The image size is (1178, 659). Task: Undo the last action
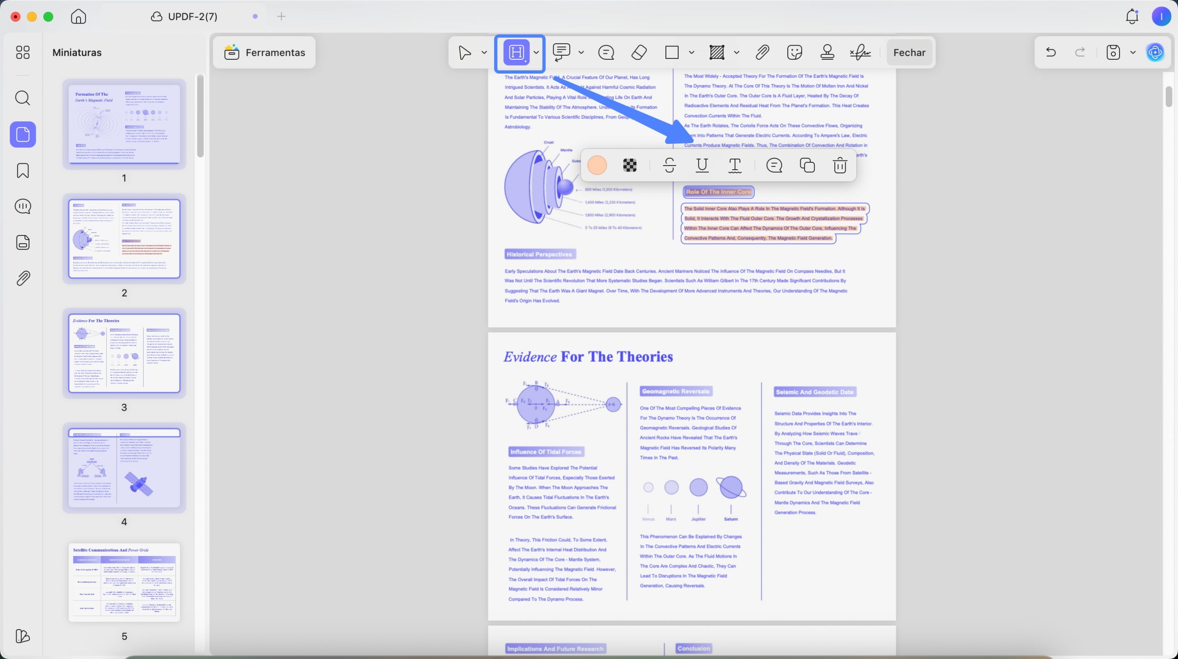(x=1051, y=52)
